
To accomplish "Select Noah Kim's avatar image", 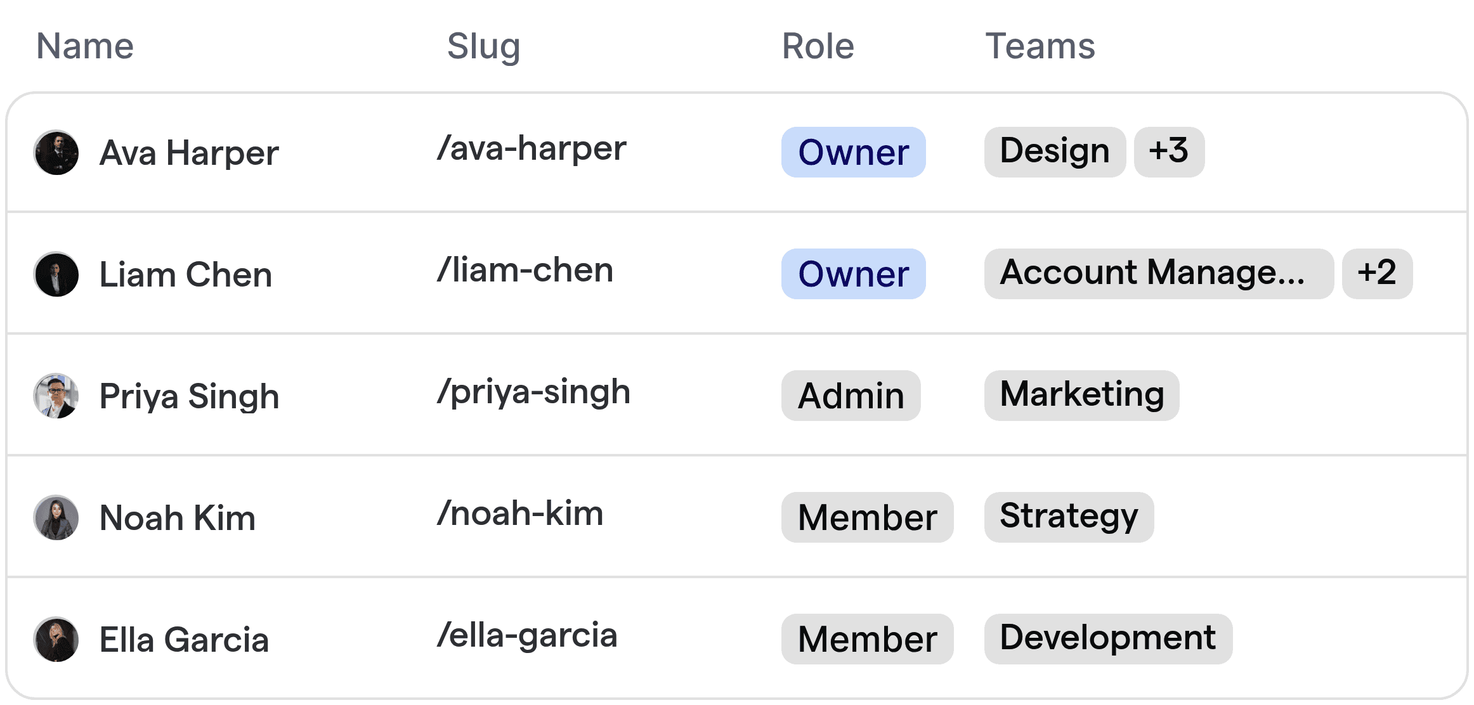I will (x=56, y=518).
